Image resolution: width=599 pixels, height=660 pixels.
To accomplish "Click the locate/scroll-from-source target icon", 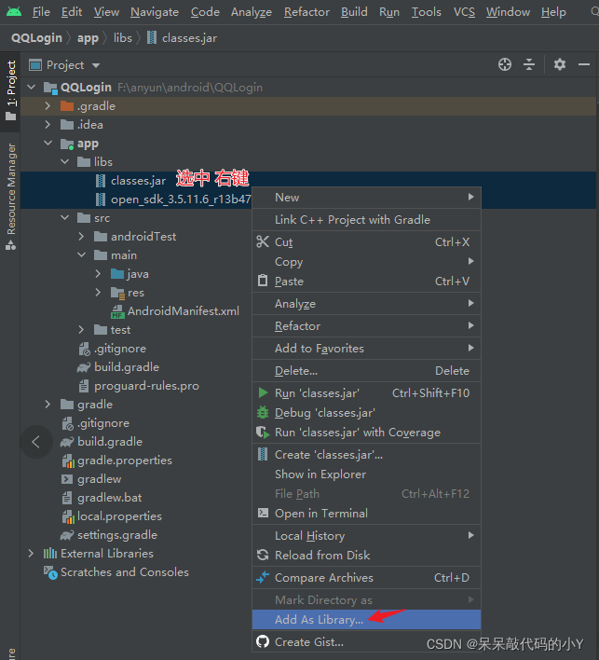I will pyautogui.click(x=505, y=64).
